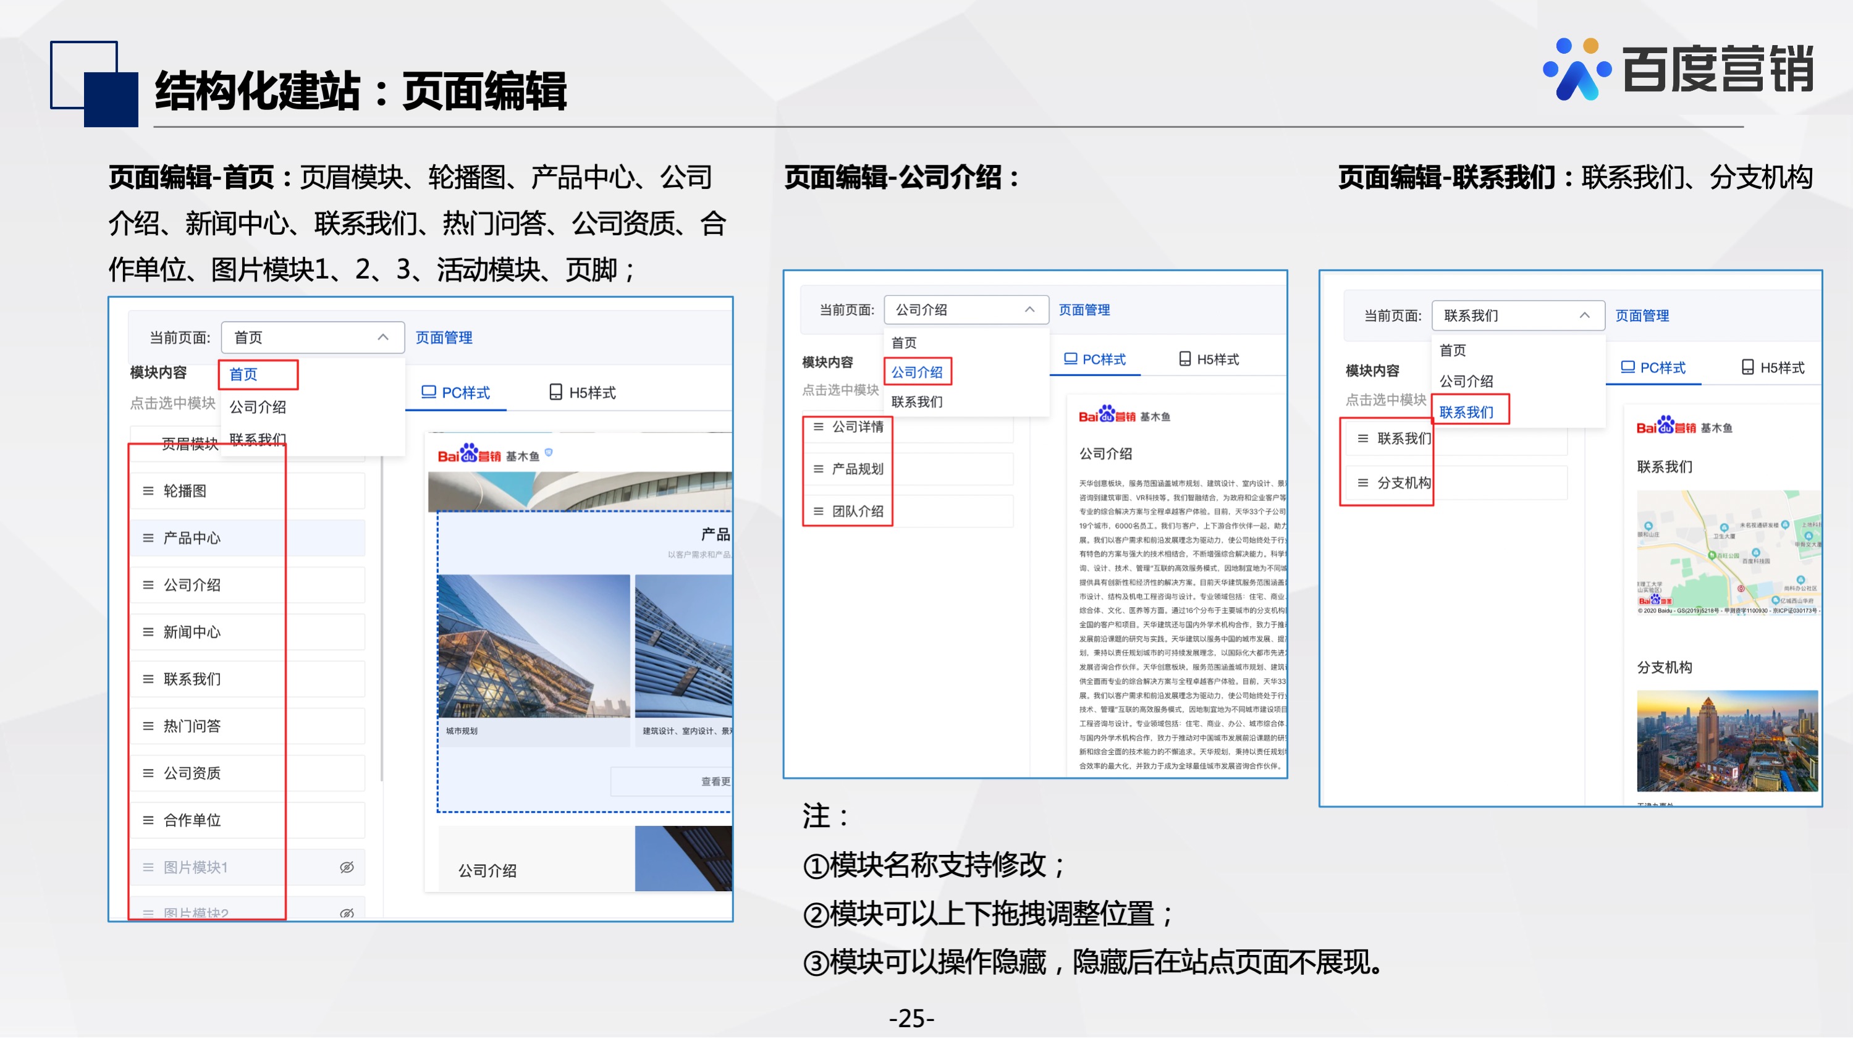1853x1042 pixels.
Task: Click the drag handle icon of 轮播图
Action: click(x=148, y=491)
